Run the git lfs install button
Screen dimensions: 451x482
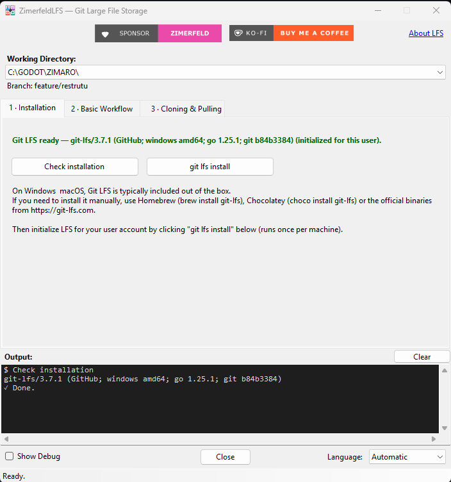(x=210, y=167)
